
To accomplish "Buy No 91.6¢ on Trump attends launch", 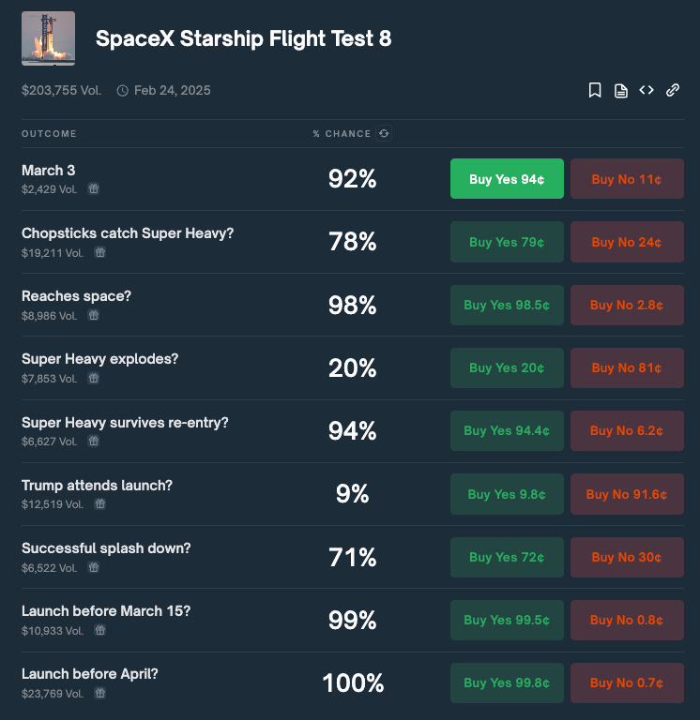I will (627, 494).
